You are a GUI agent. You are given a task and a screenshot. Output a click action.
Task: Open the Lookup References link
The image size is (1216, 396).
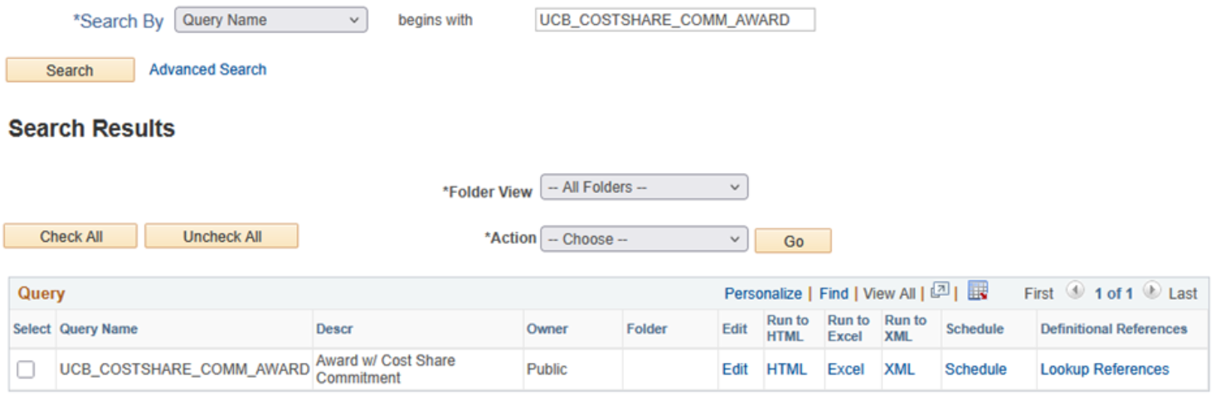[x=1104, y=369]
